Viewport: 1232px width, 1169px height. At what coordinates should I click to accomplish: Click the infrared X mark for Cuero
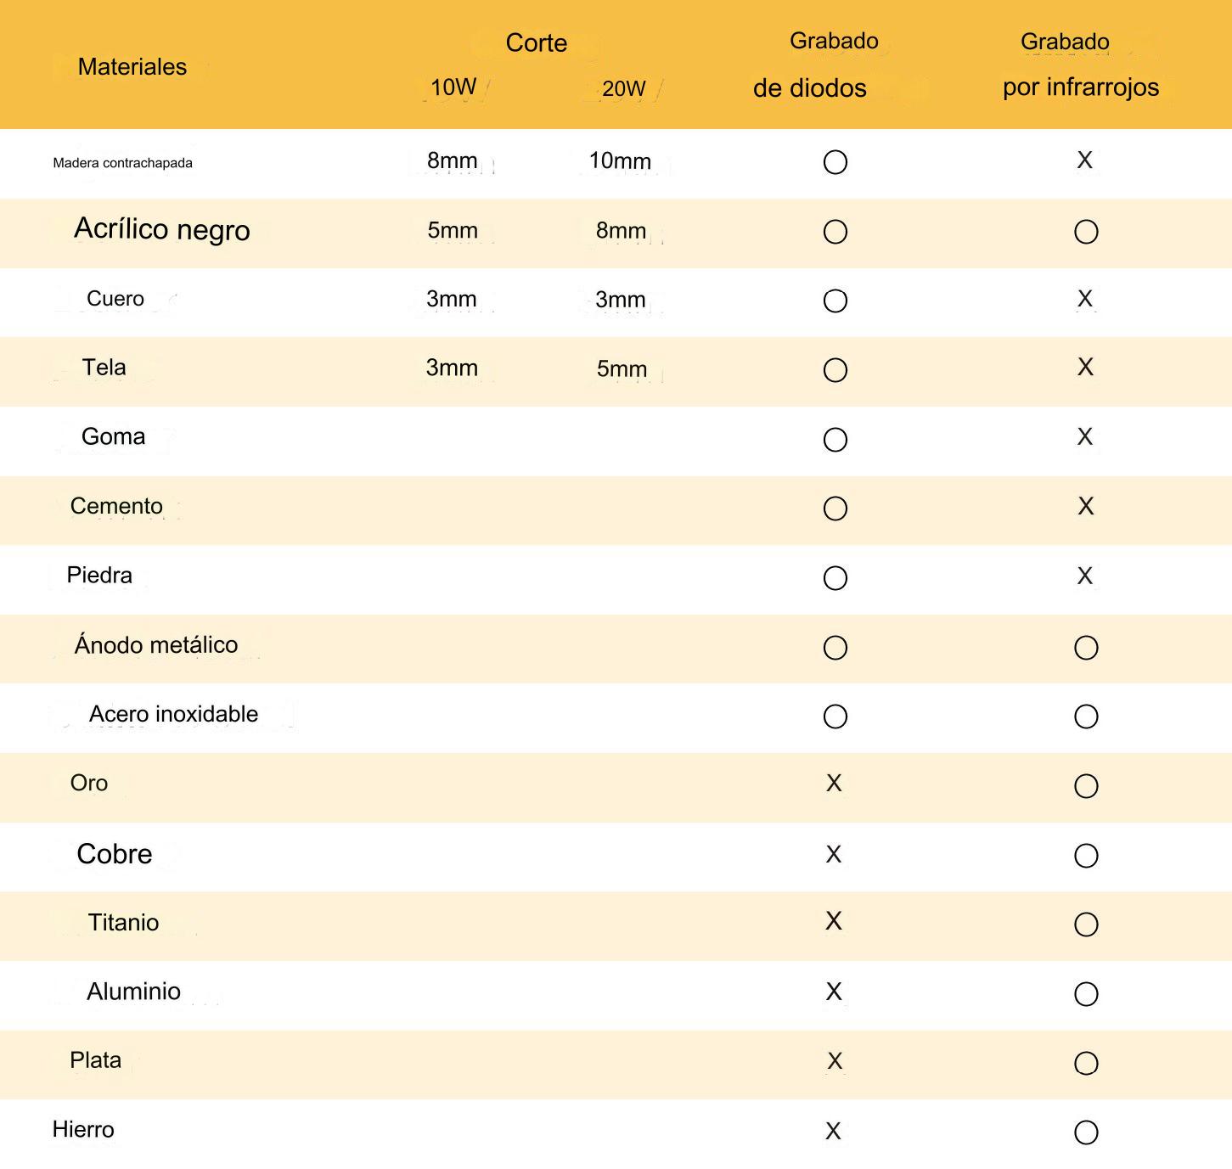1085,299
